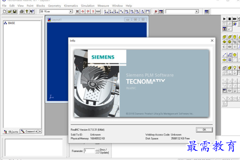Open the Measure menu
The width and height of the screenshot is (240, 160).
[x=103, y=6]
